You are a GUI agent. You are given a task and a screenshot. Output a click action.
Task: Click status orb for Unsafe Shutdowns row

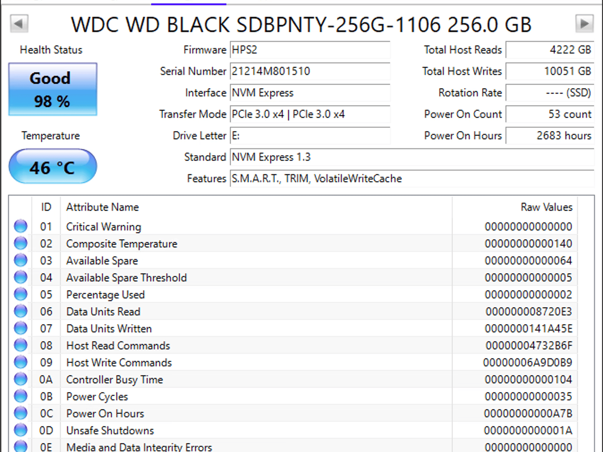[21, 430]
